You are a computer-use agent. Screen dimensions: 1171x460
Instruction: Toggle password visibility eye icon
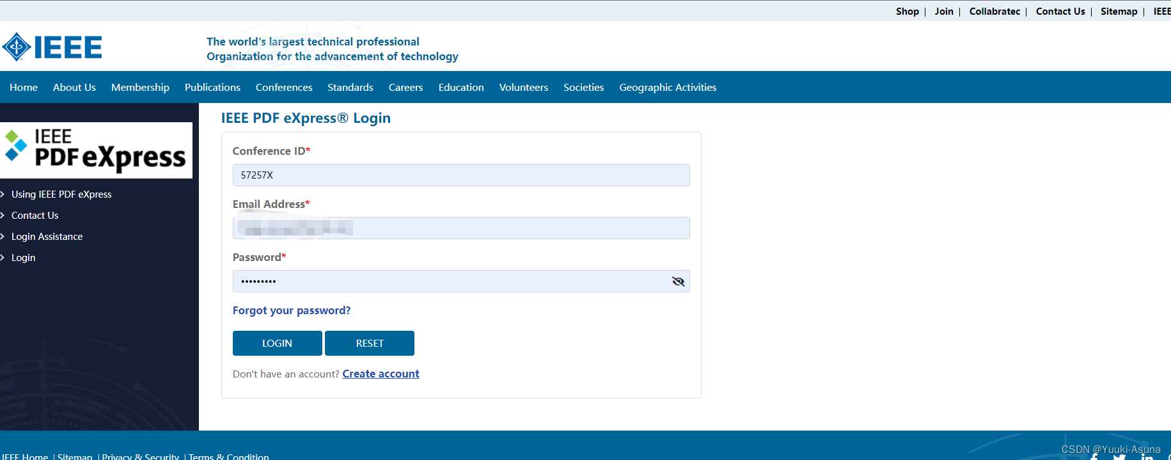pos(678,282)
